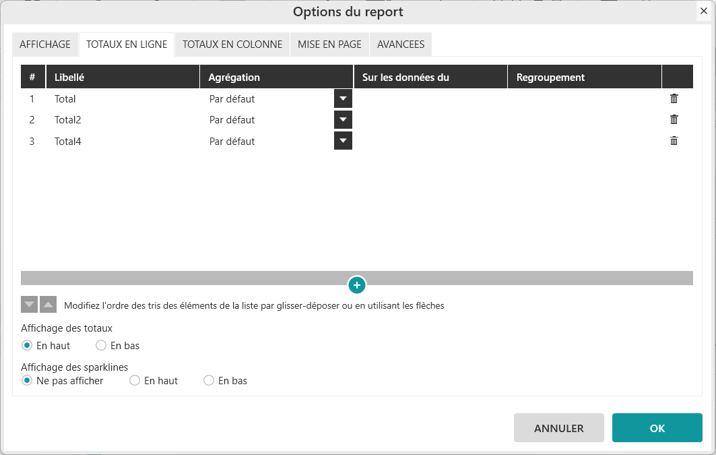Go to the MISE EN PAGE tab
This screenshot has height=455, width=716.
[x=329, y=44]
